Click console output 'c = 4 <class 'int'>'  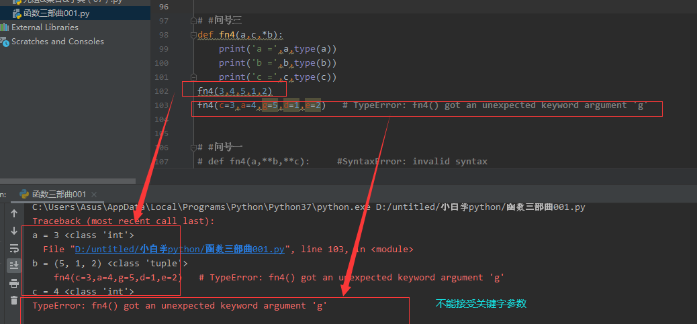pos(83,291)
